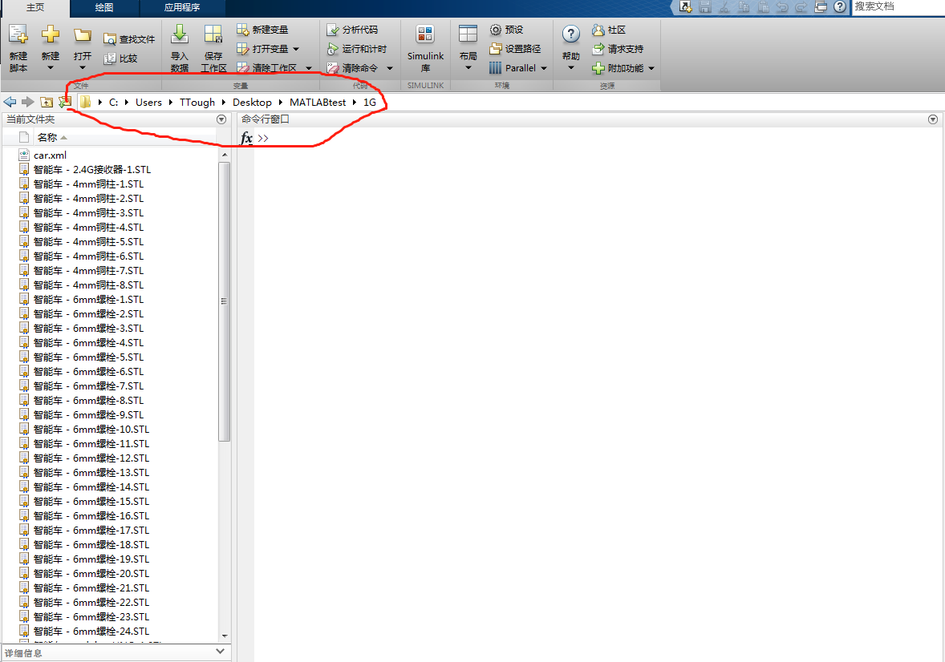The image size is (945, 662).
Task: Click Parallel icon
Action: click(x=496, y=68)
